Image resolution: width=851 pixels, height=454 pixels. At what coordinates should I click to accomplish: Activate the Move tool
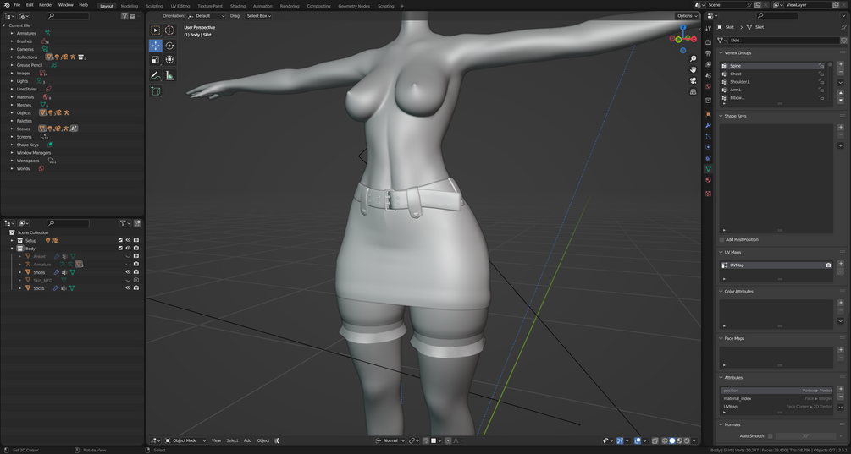(x=155, y=46)
